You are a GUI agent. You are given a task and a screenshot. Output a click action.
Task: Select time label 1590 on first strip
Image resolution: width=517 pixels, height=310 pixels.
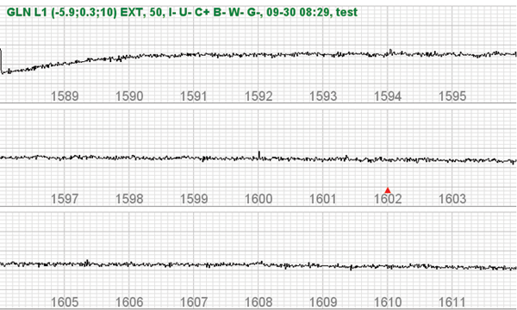tap(129, 96)
